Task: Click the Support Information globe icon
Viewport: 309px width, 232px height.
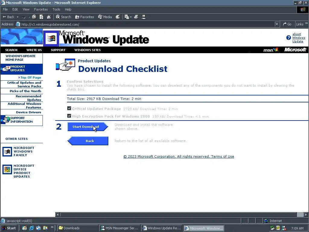Action: point(6,120)
